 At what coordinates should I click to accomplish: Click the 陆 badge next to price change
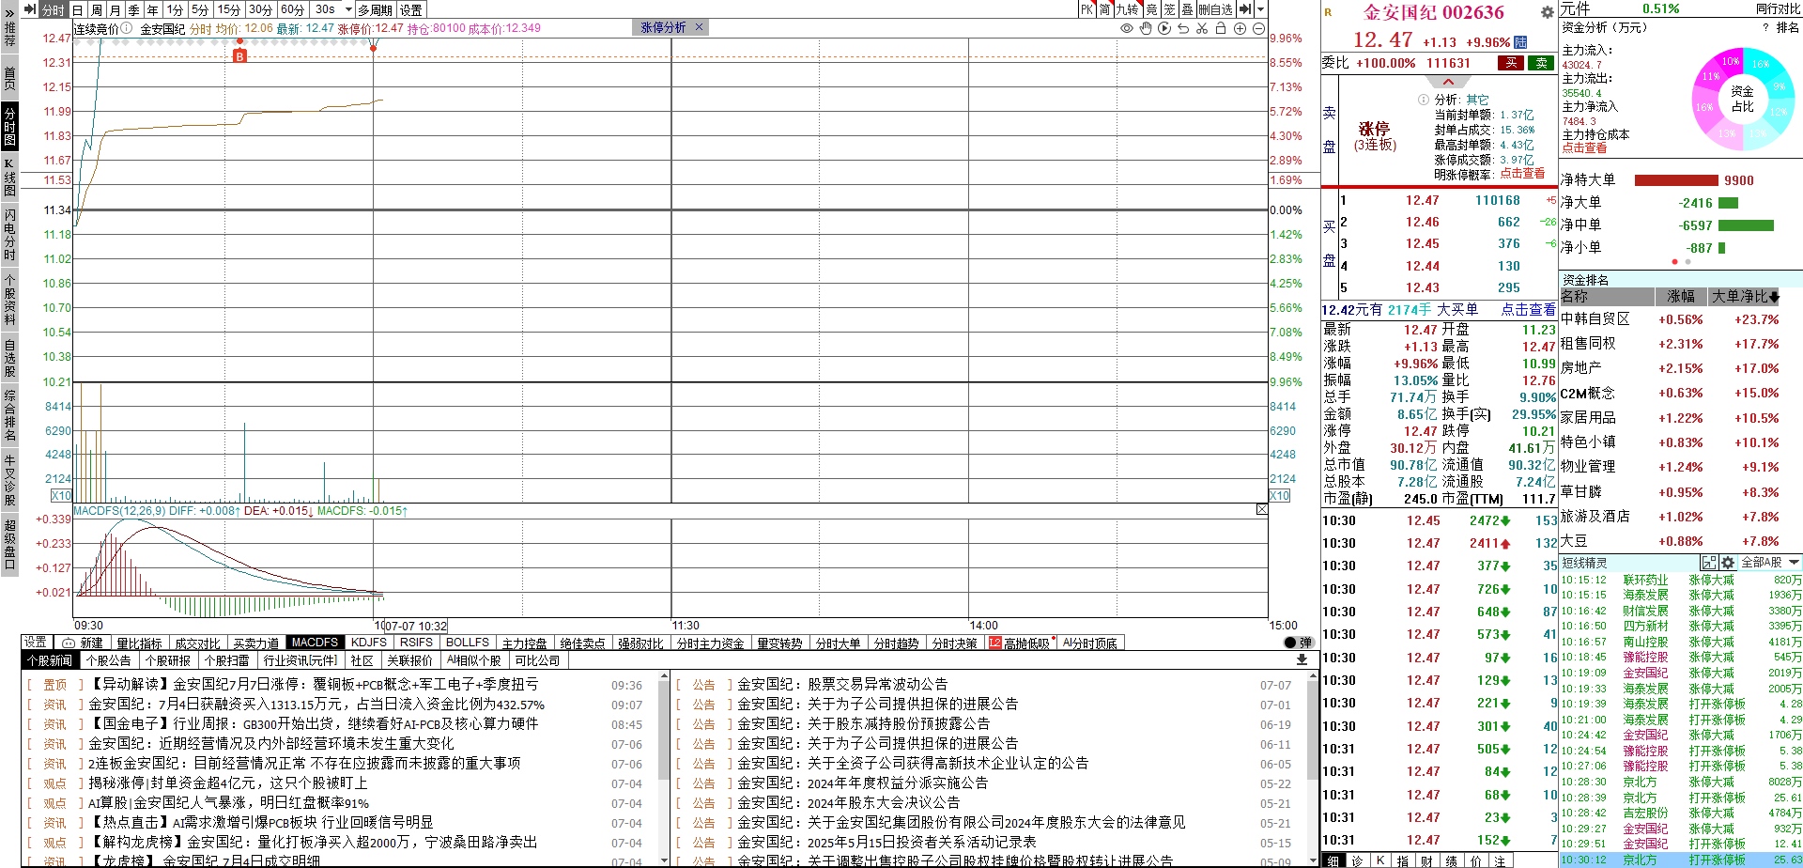click(x=1520, y=42)
